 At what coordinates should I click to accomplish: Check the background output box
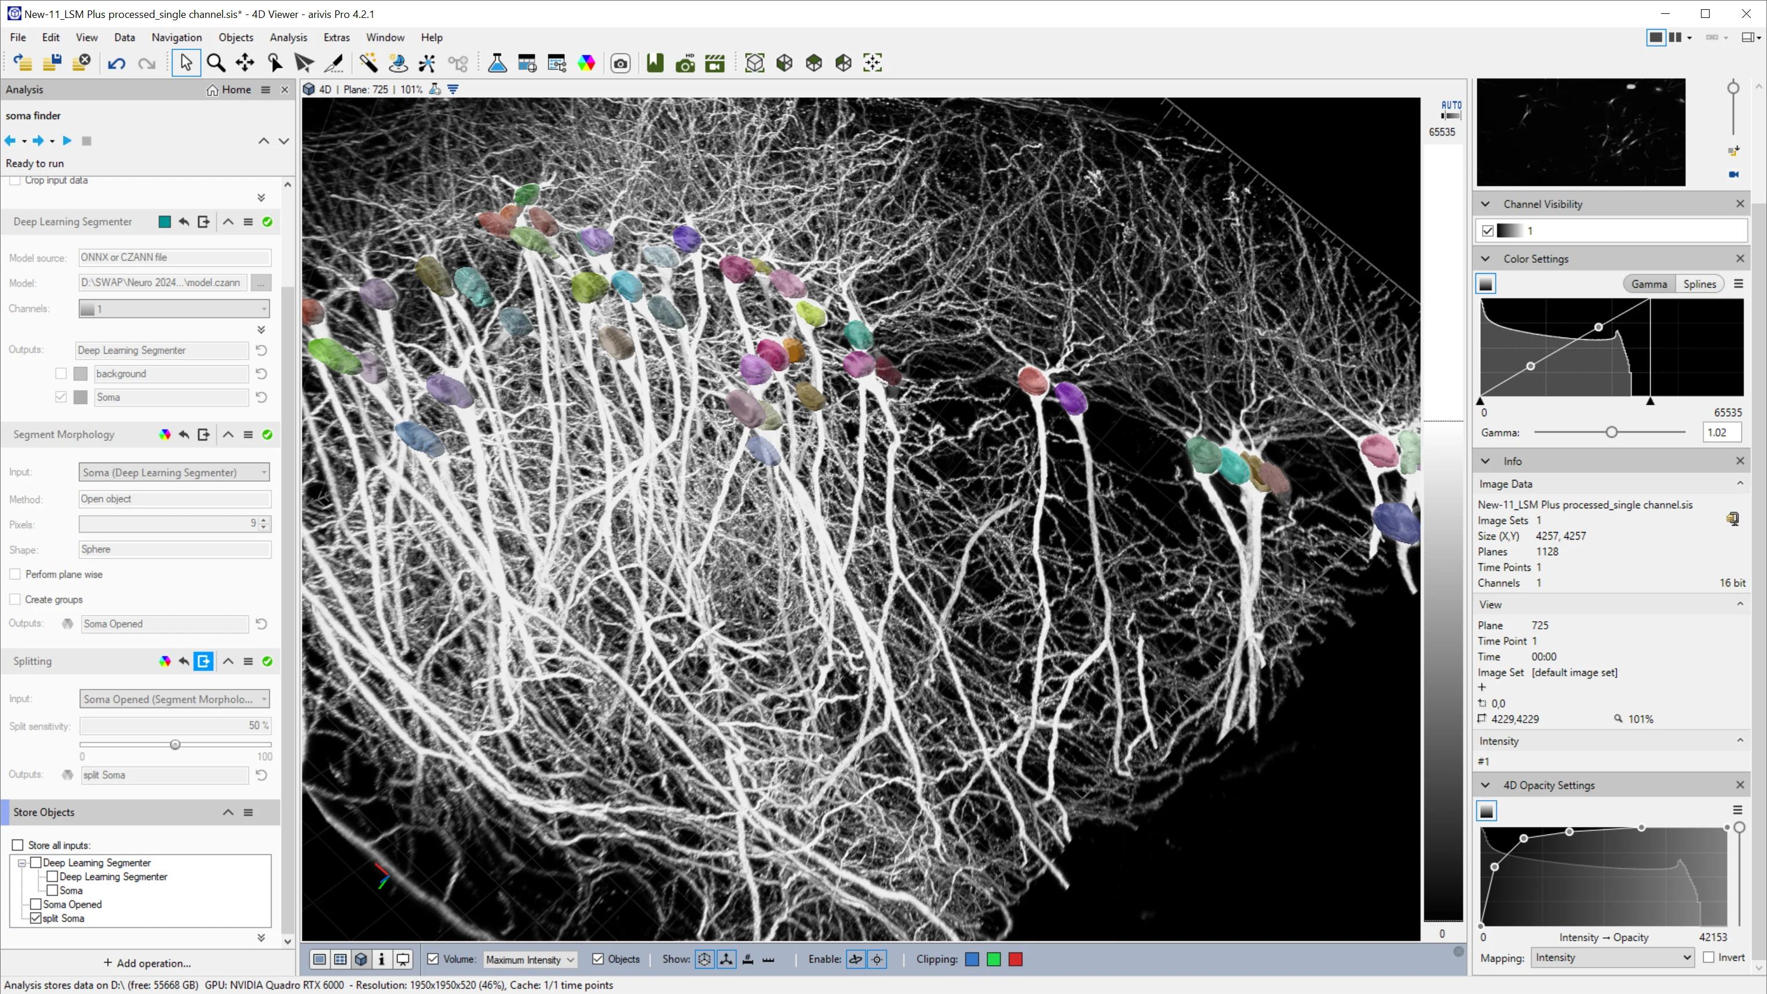(61, 373)
